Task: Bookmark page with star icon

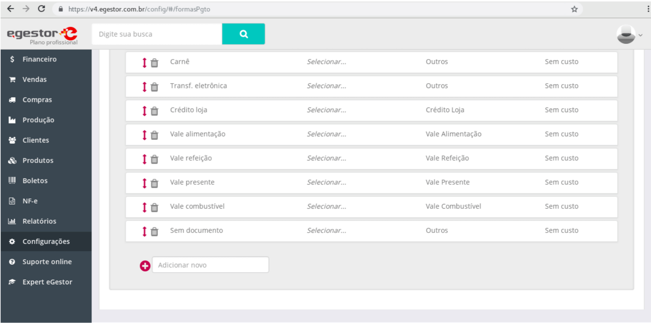Action: [574, 9]
